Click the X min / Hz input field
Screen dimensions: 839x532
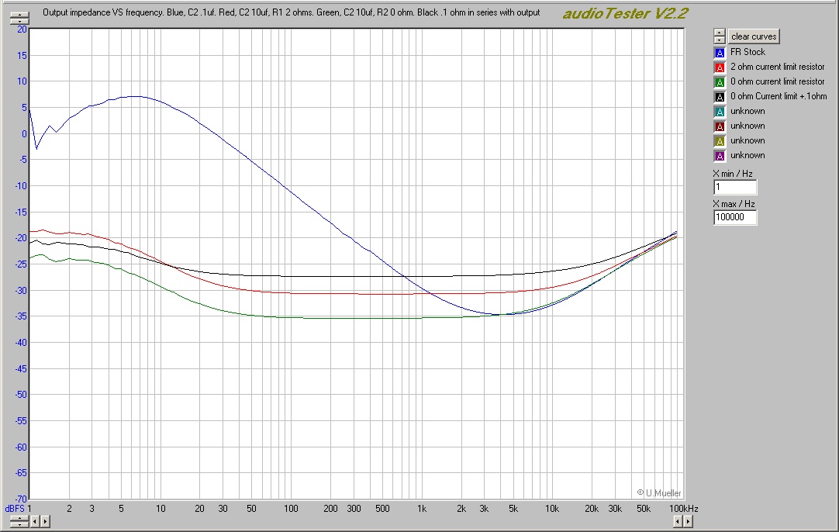tap(734, 186)
